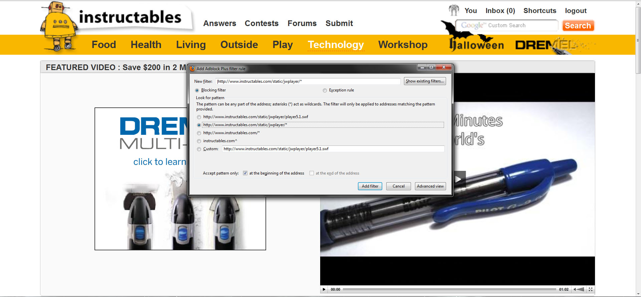Screen dimensions: 641x297
Task: Select the Custom pattern radio button
Action: tap(199, 149)
